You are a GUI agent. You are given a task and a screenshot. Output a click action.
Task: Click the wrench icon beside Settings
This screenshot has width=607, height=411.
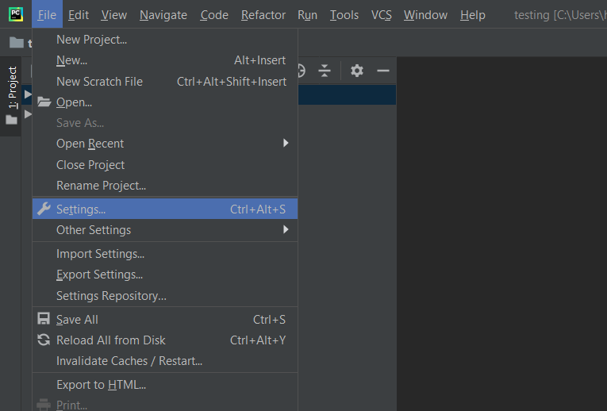(44, 209)
